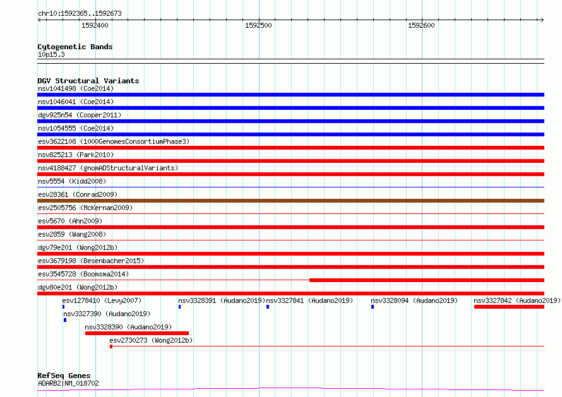Open the nsv4188427 (gnomADStructuralVariants) label
This screenshot has width=562, height=397.
[108, 168]
